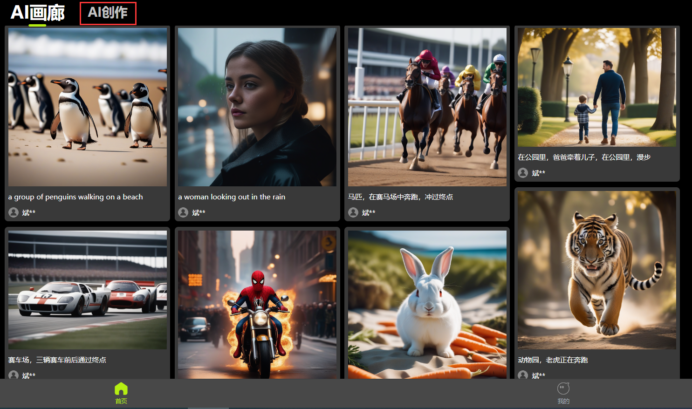This screenshot has height=409, width=692.
Task: Click the avatar icon under tiger image
Action: tap(523, 375)
